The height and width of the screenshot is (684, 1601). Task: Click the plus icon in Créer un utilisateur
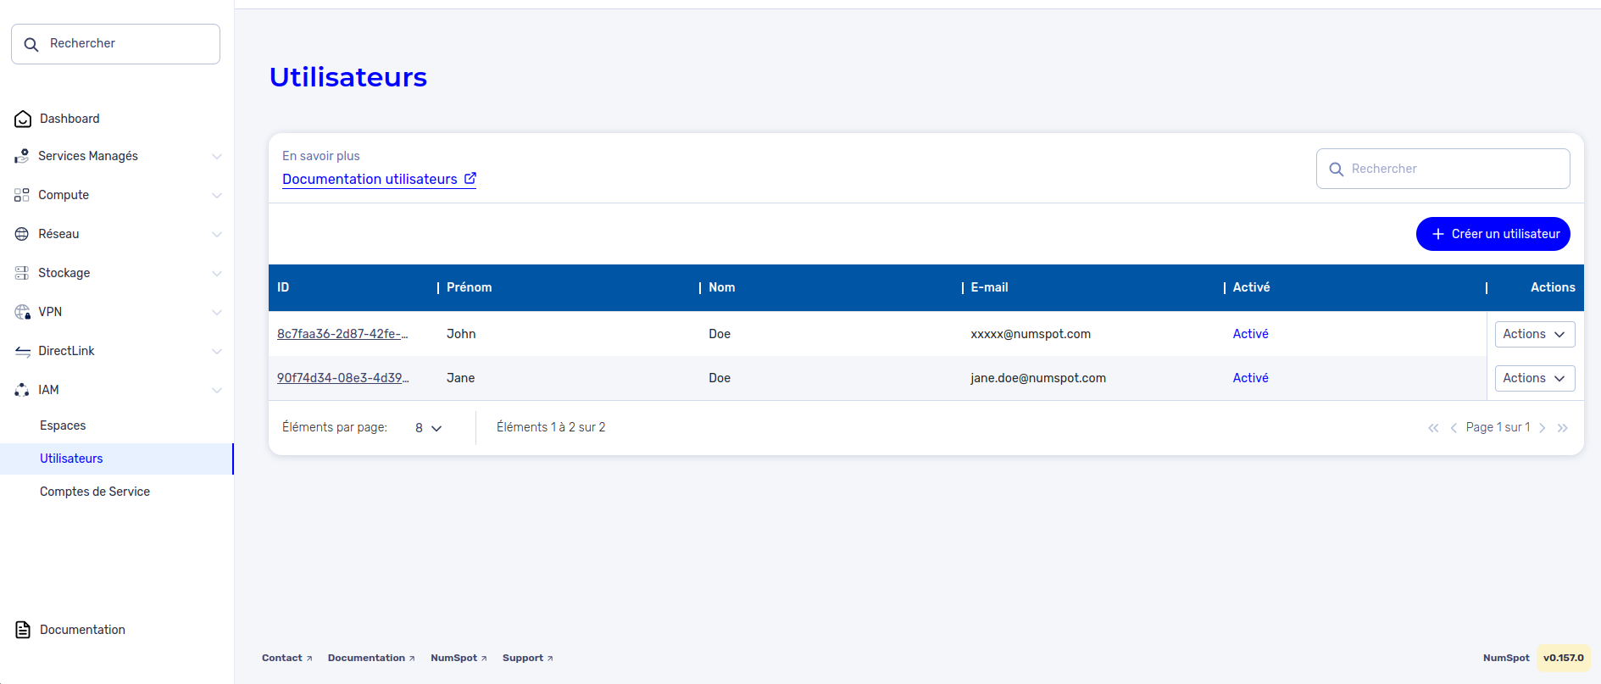click(x=1437, y=234)
